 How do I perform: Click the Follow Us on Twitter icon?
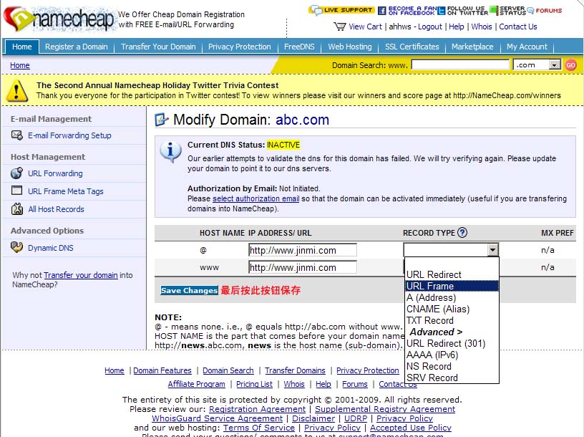tap(441, 10)
